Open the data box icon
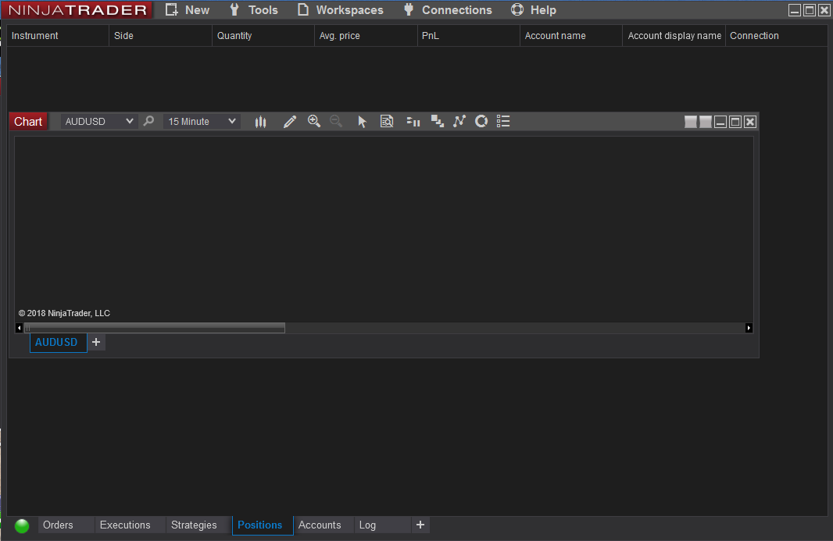This screenshot has height=541, width=833. tap(387, 122)
